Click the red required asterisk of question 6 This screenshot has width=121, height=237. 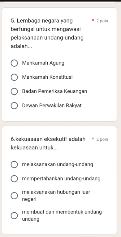93,139
